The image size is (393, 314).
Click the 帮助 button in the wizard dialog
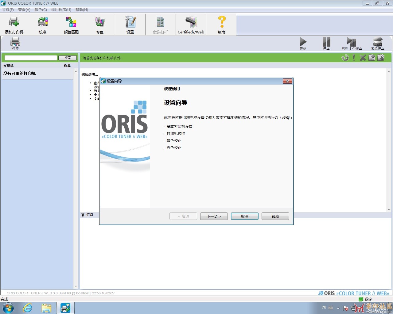(x=275, y=216)
